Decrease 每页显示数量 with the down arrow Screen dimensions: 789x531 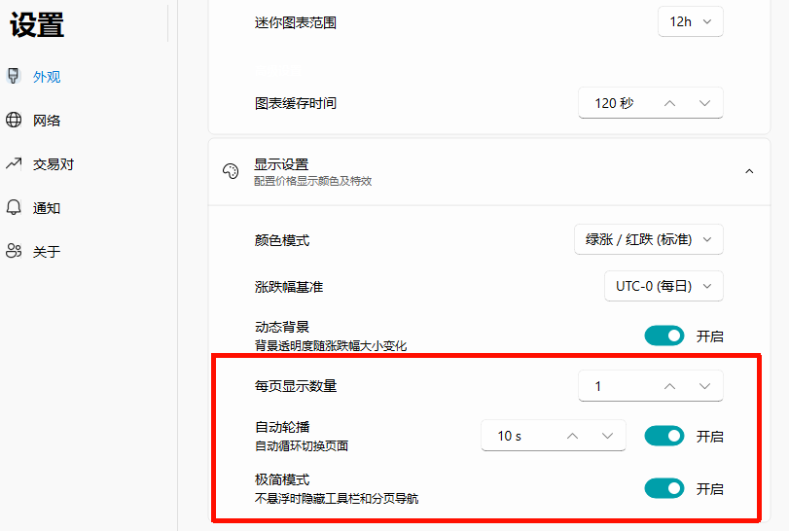pyautogui.click(x=704, y=386)
